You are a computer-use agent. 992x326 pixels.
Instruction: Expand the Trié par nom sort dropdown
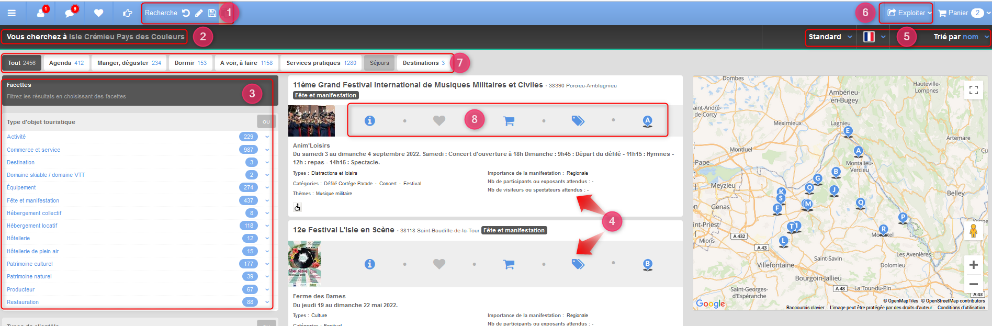click(x=961, y=37)
